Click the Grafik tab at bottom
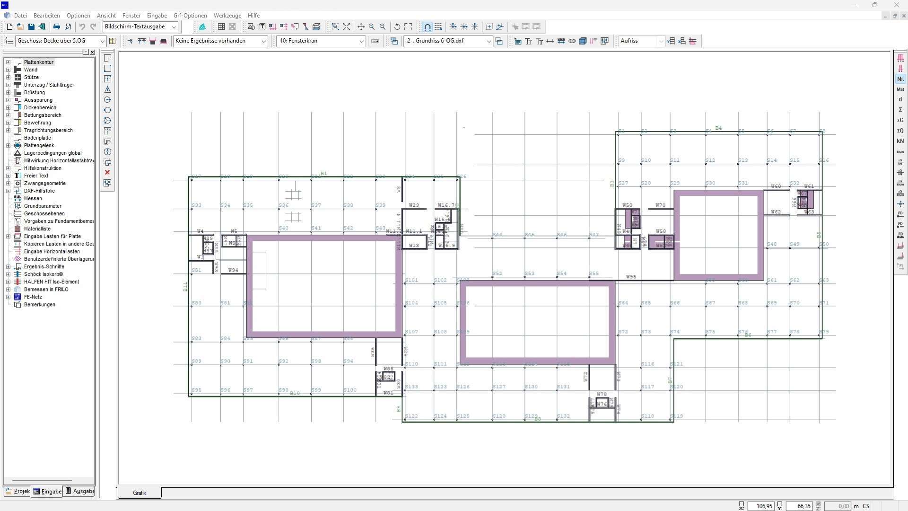 coord(140,493)
